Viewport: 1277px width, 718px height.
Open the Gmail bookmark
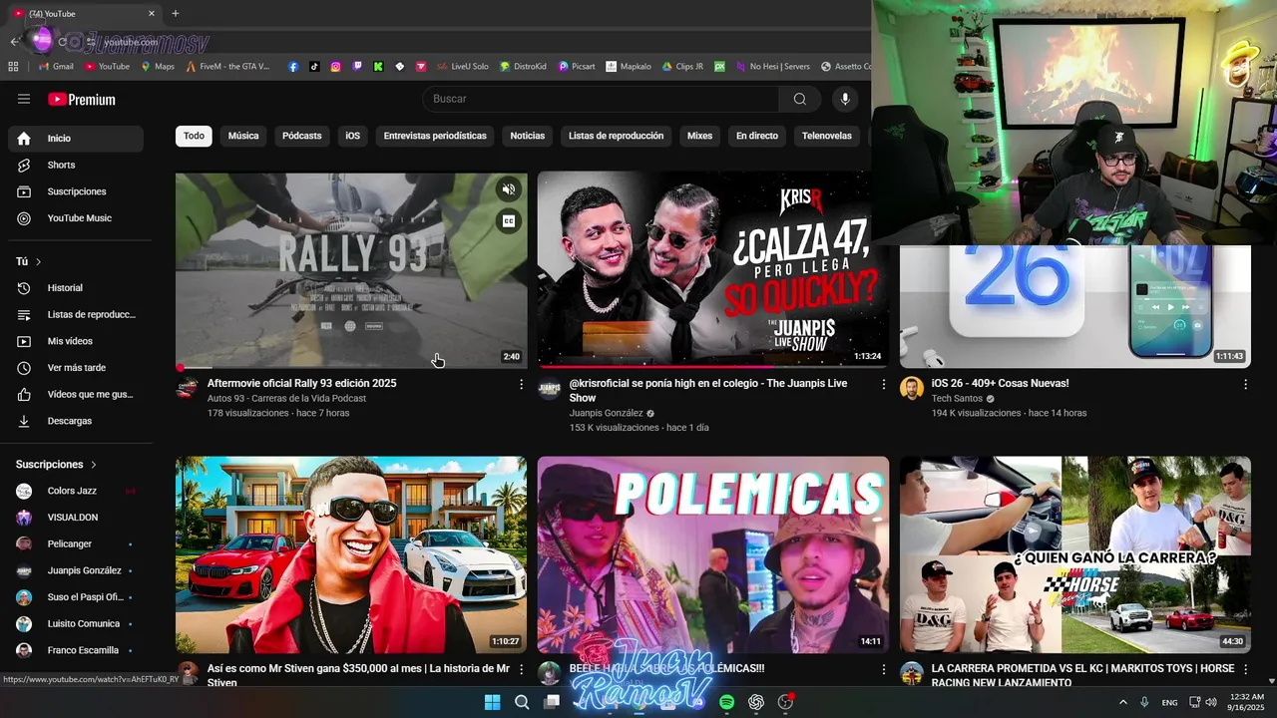[56, 67]
